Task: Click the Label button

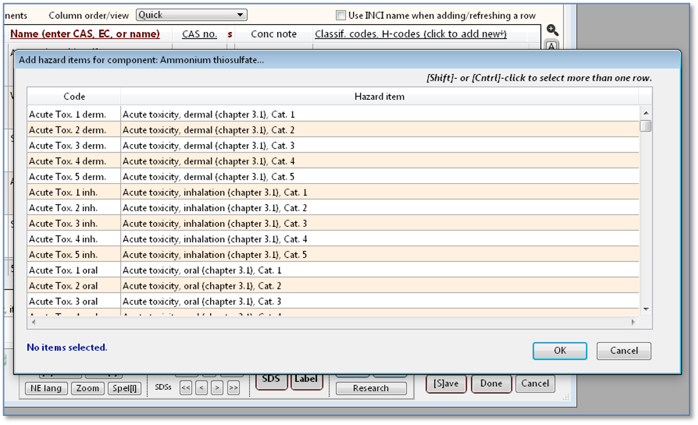Action: (306, 381)
